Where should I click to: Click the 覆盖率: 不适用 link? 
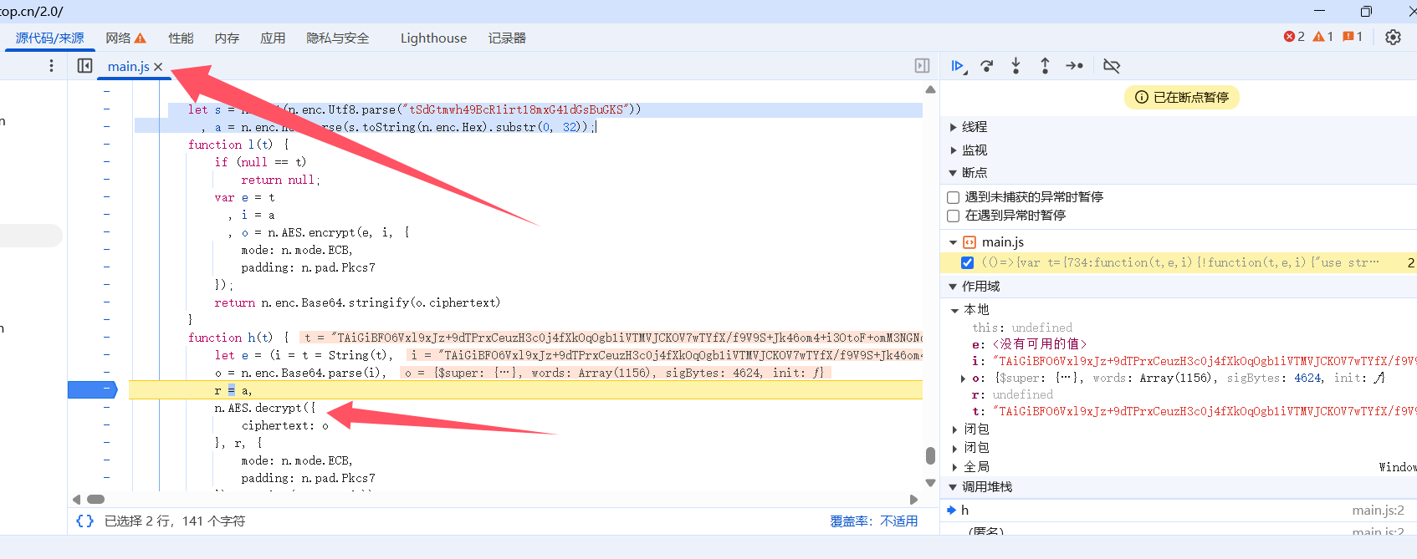pos(873,521)
